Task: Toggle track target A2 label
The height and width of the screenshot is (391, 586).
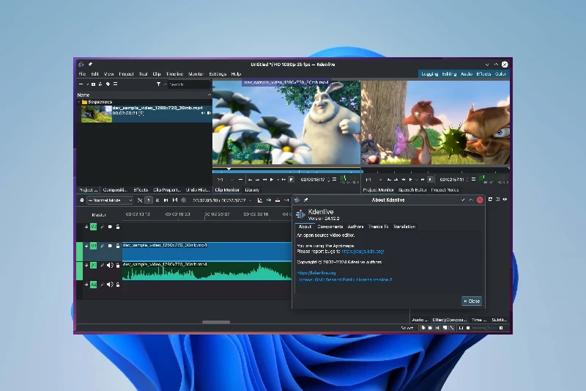Action: [x=94, y=285]
